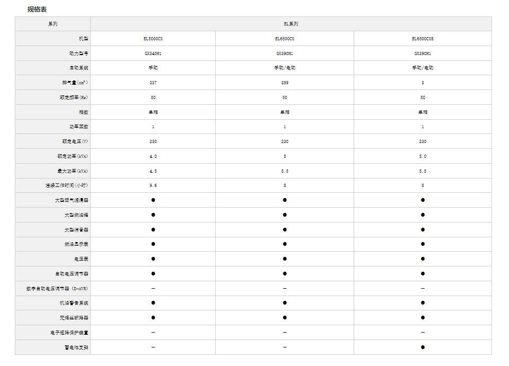Click the displacement value 337
Screen dimensions: 509x366
point(153,83)
